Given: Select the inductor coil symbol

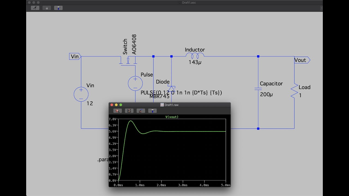Looking at the screenshot, I should [x=195, y=56].
